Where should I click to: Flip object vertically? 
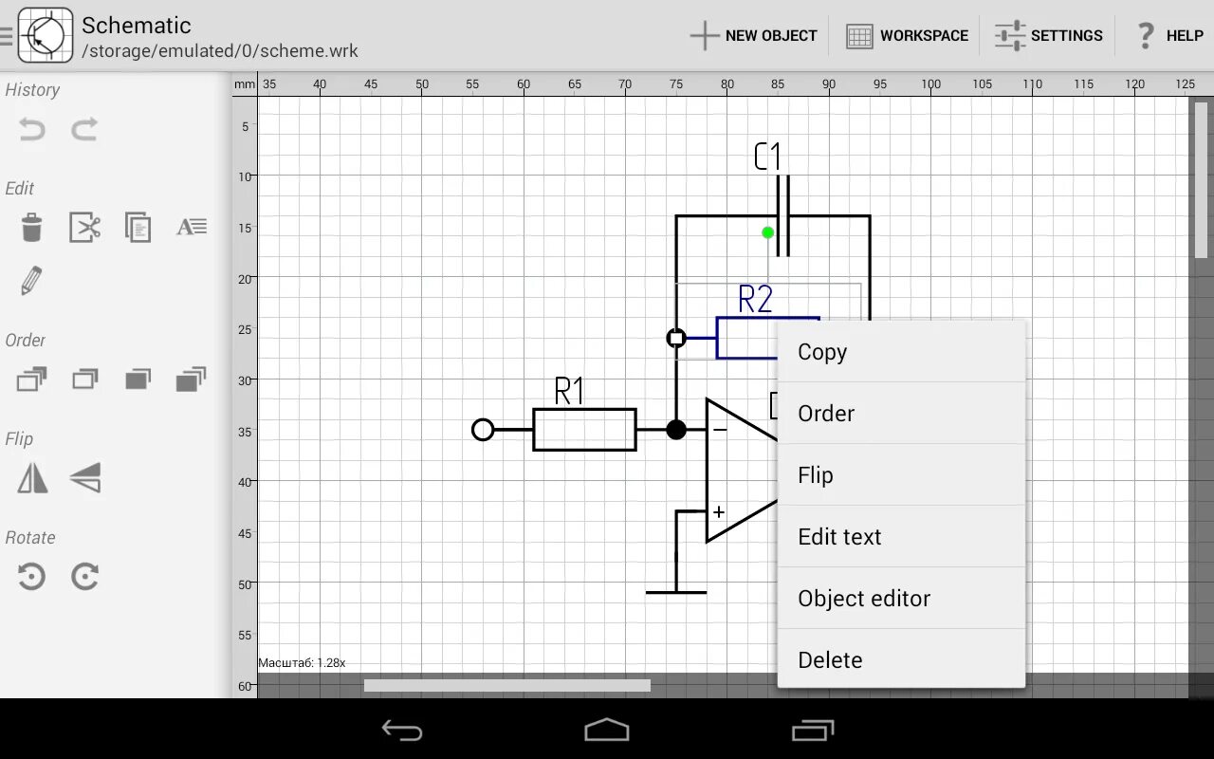coord(85,478)
